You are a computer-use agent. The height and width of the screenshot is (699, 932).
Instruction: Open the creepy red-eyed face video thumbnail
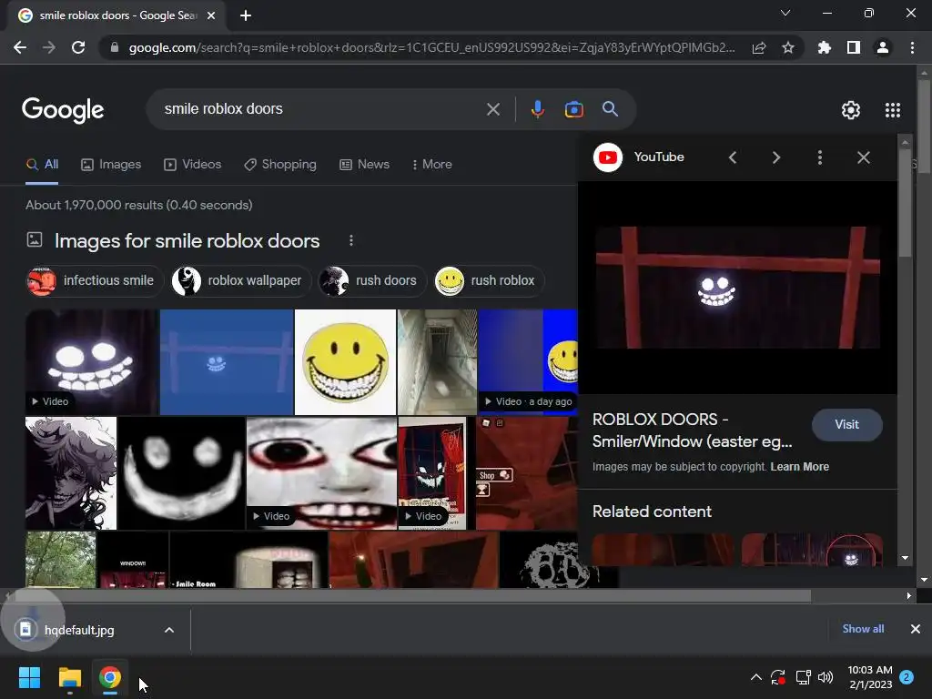point(321,473)
